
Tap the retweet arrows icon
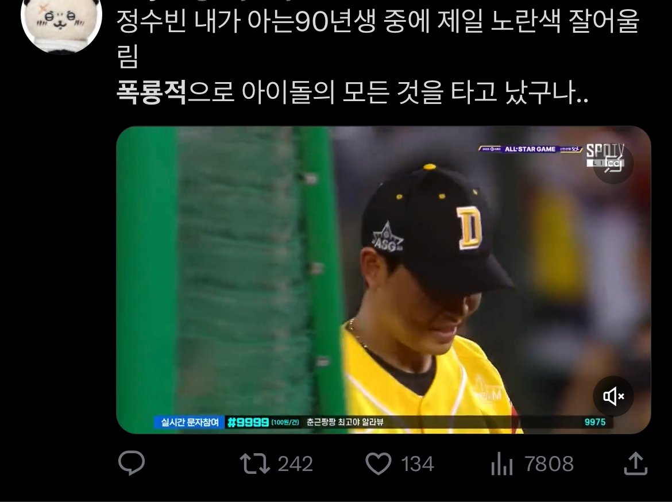pyautogui.click(x=254, y=464)
